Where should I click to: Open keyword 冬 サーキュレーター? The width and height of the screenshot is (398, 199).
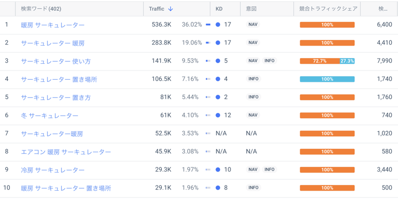click(49, 116)
